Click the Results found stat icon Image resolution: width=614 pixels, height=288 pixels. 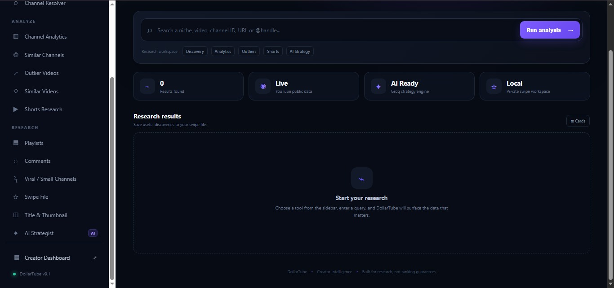pyautogui.click(x=147, y=86)
